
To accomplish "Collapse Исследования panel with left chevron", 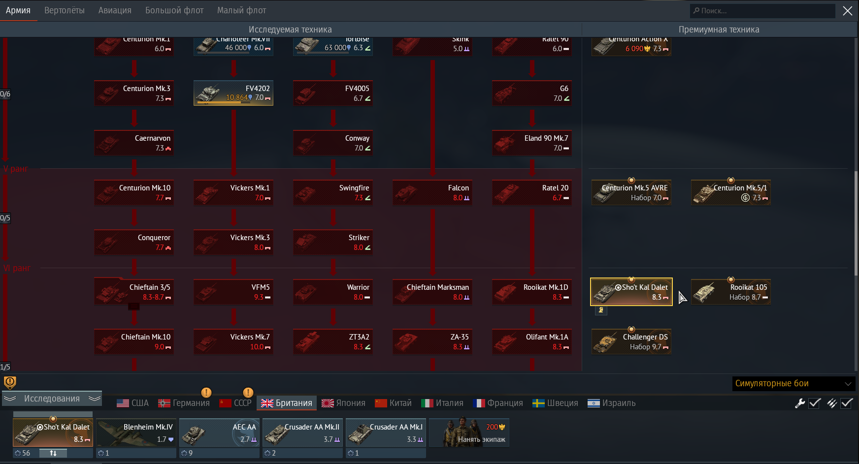I will (x=10, y=399).
